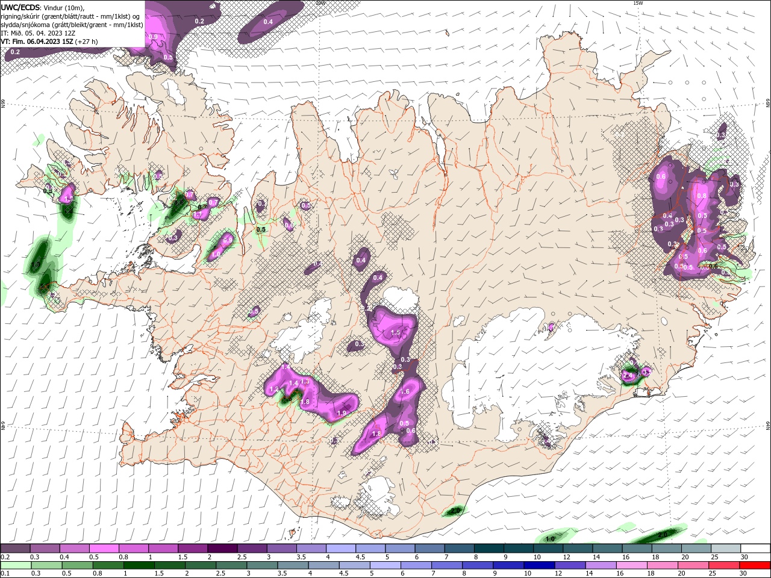
Task: Click the 25 light grey snow legend swatch
Action: pos(726,548)
